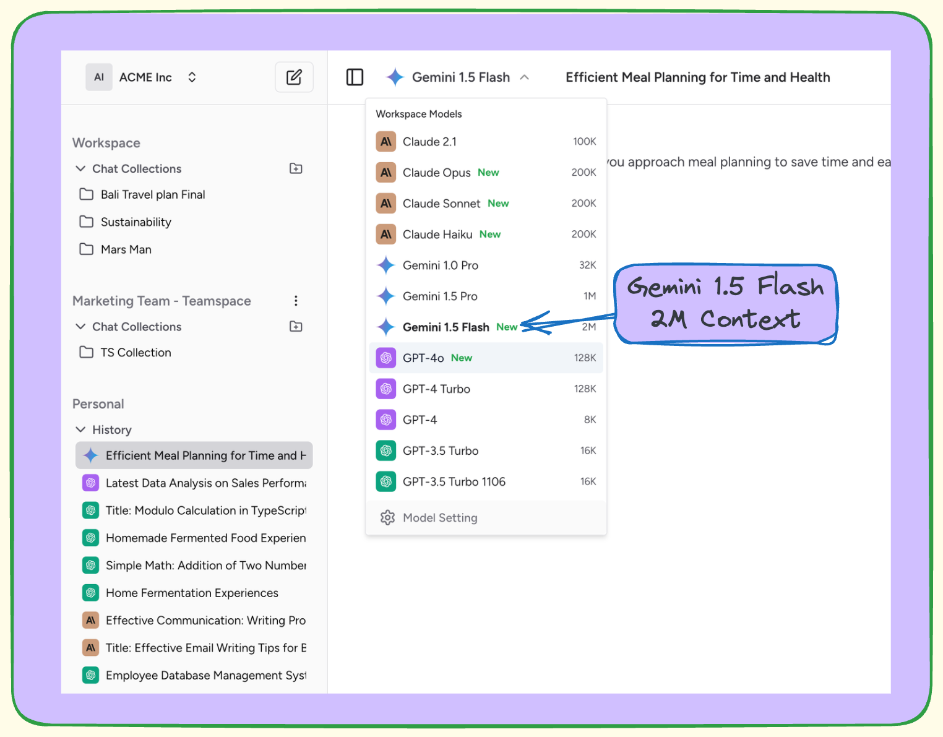The width and height of the screenshot is (943, 737).
Task: Click the Bali Travel plan Final folder icon
Action: click(87, 194)
